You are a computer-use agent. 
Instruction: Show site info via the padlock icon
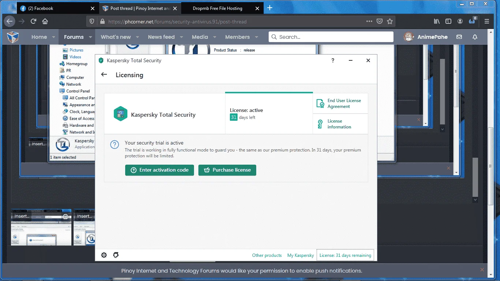(102, 22)
